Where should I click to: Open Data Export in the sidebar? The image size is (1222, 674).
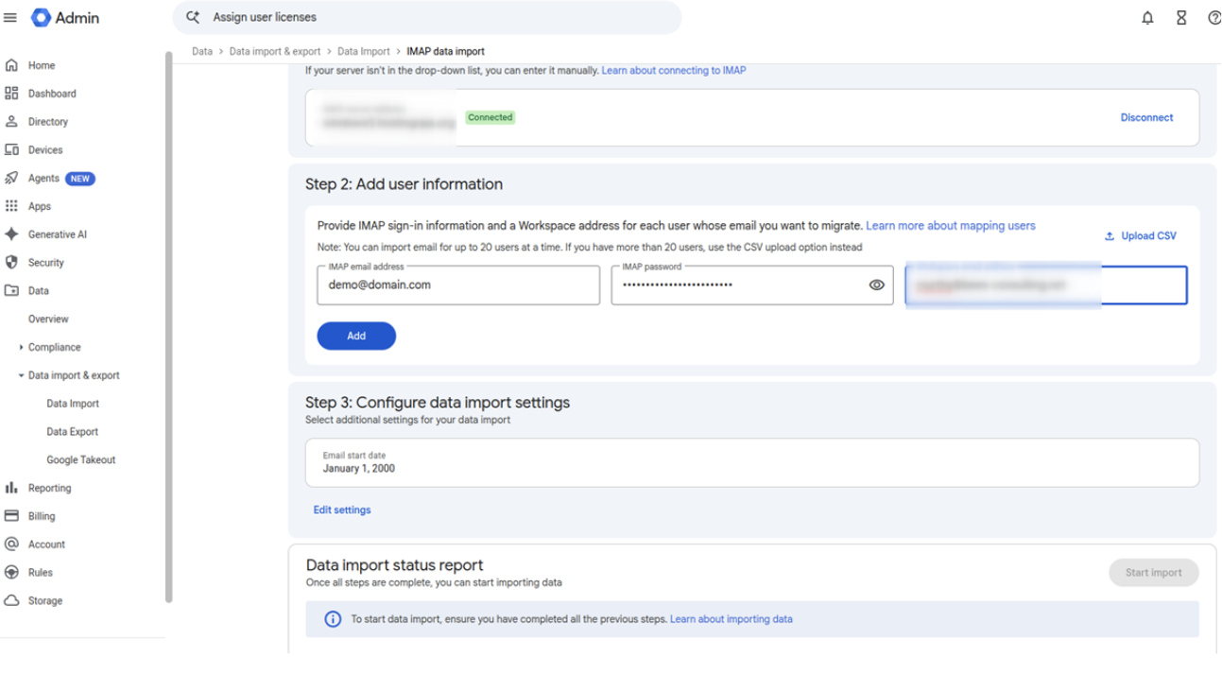72,432
